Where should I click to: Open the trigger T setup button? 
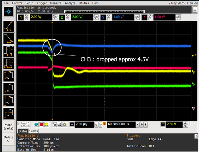click(x=163, y=124)
